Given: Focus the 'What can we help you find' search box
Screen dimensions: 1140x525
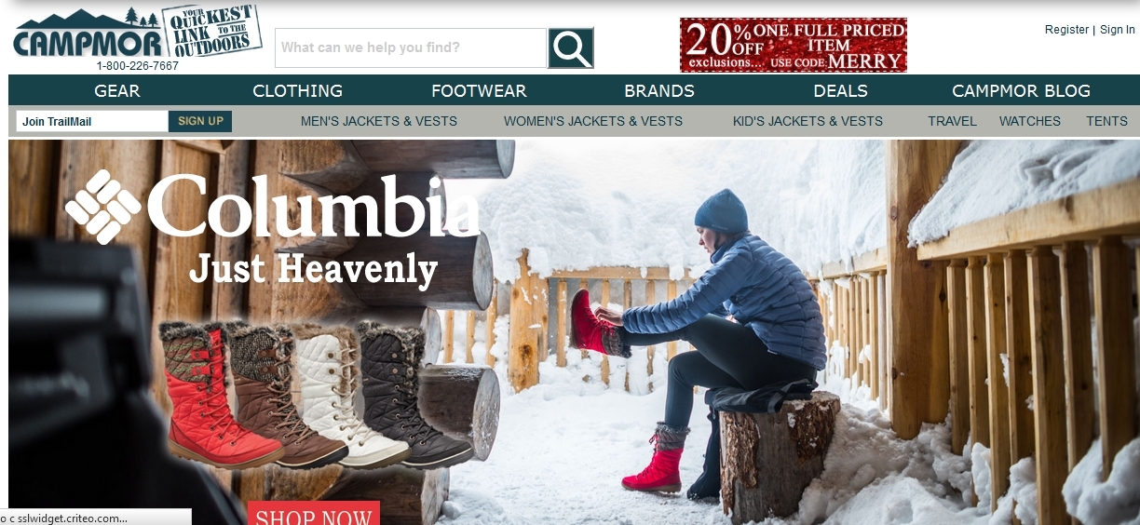Looking at the screenshot, I should pos(411,47).
